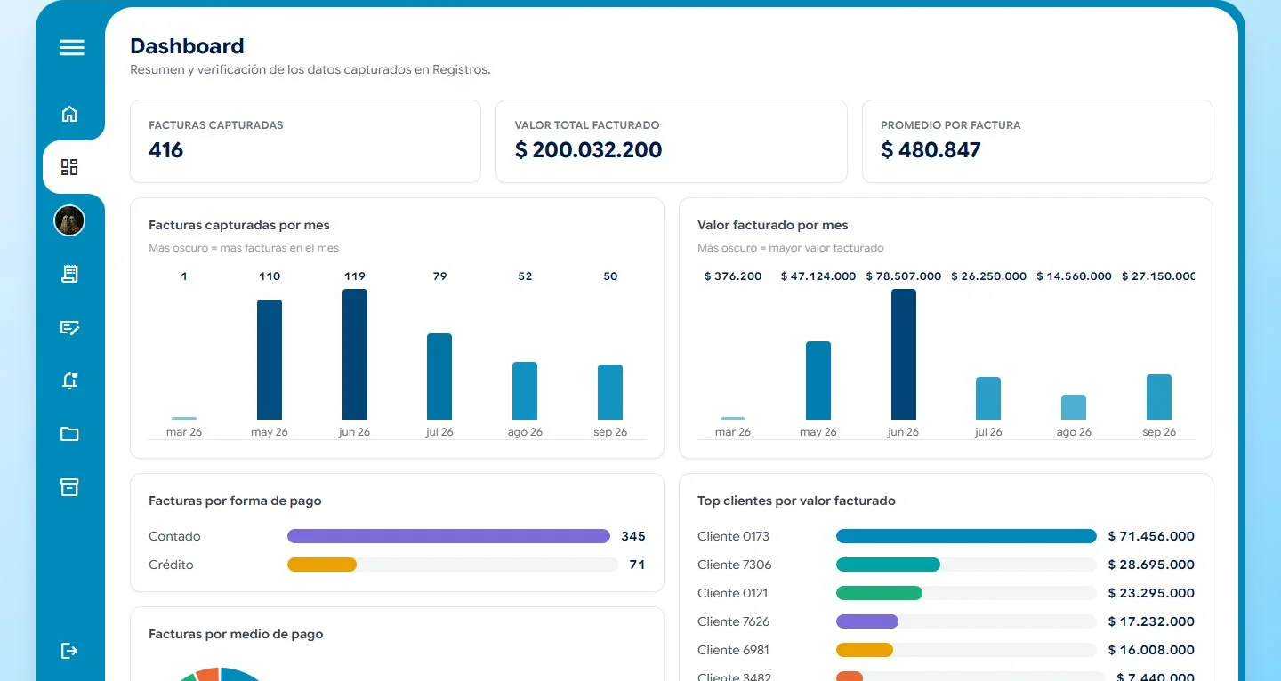Click the sep 26 bar with 50 invoices
Screen dimensions: 1281x681
tap(610, 392)
